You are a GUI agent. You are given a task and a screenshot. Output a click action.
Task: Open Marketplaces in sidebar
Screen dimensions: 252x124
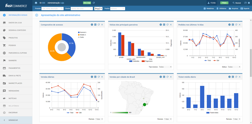pyautogui.click(x=16, y=83)
